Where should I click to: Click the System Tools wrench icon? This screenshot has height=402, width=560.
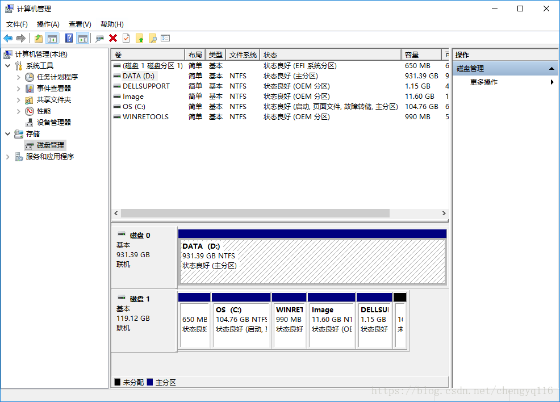pos(19,66)
